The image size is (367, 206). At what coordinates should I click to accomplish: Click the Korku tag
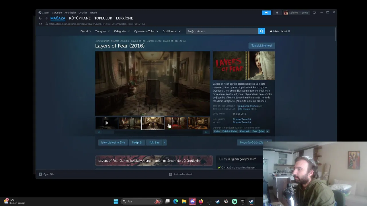217,131
